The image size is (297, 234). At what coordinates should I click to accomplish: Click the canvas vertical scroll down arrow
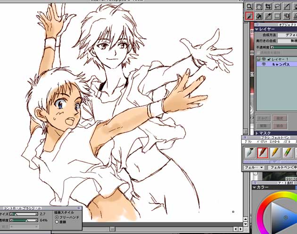coord(245,224)
